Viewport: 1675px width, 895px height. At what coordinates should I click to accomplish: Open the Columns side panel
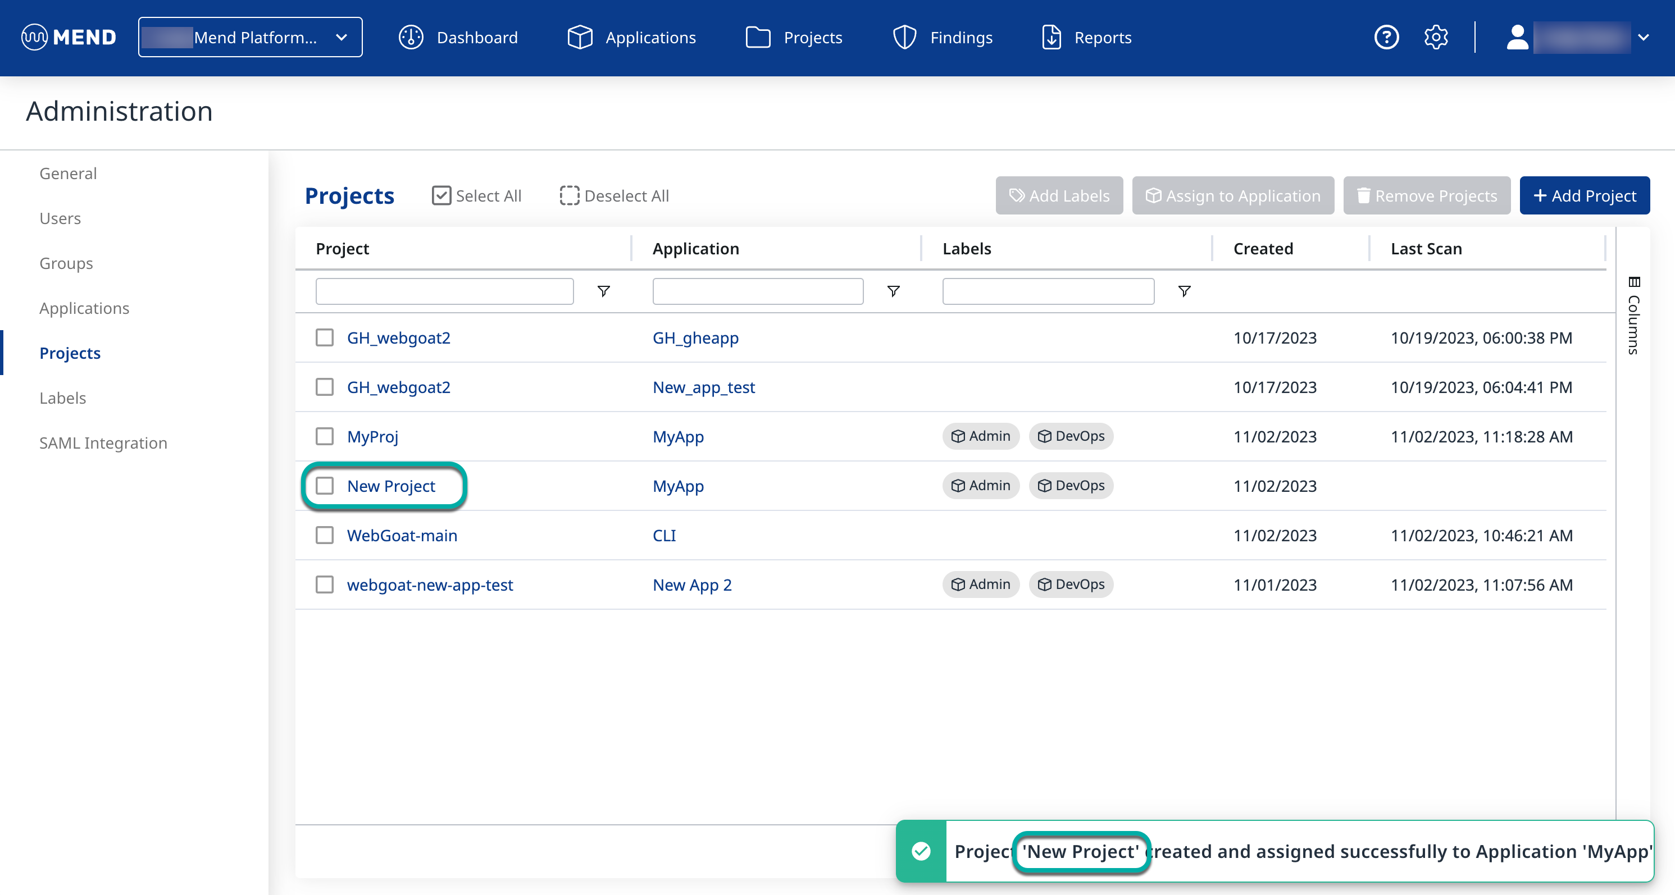[1633, 315]
